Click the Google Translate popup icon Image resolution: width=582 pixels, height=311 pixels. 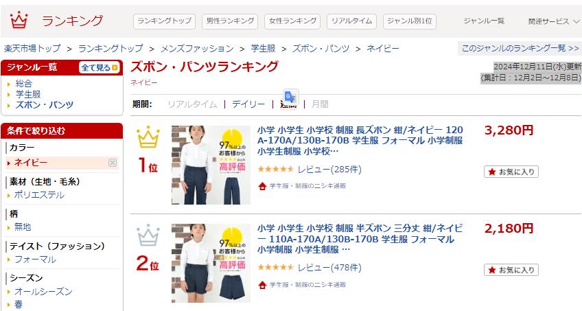click(x=290, y=97)
